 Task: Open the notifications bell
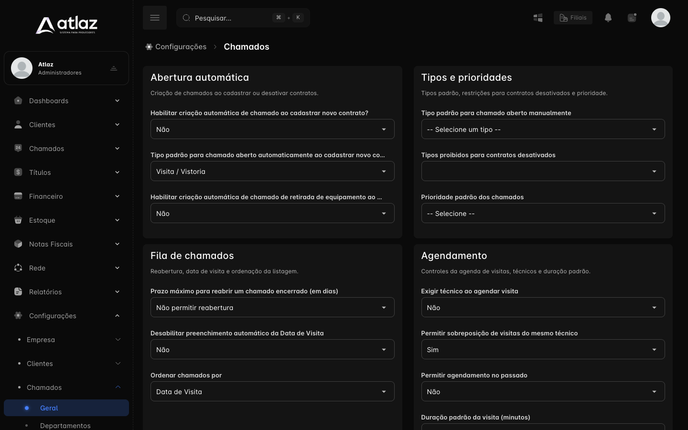tap(608, 18)
